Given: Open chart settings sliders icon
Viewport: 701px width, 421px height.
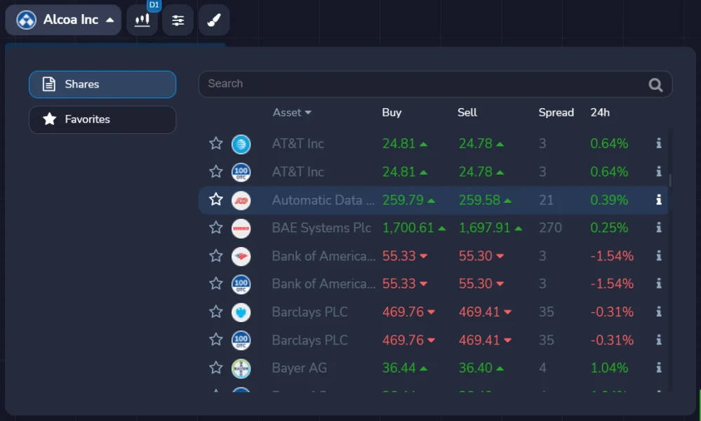Looking at the screenshot, I should (178, 20).
